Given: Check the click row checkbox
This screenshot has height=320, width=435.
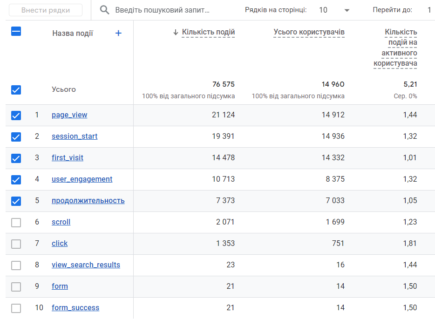Looking at the screenshot, I should (16, 244).
